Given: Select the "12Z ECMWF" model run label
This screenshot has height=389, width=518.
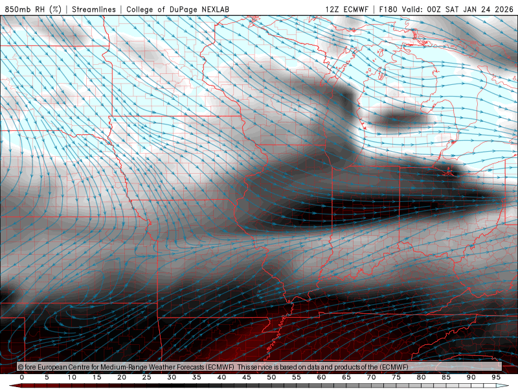Looking at the screenshot, I should (347, 9).
